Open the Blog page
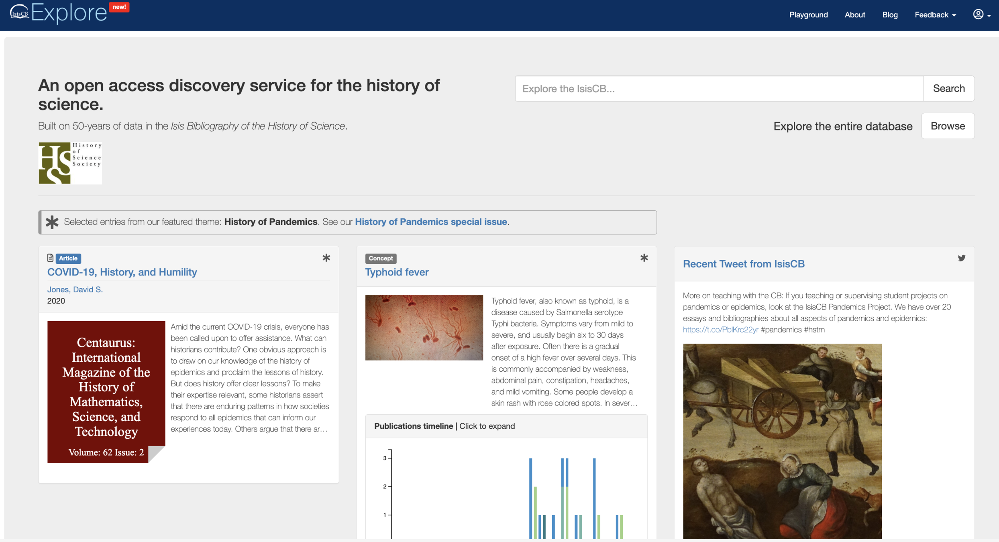Screen dimensions: 999x542 tap(890, 15)
